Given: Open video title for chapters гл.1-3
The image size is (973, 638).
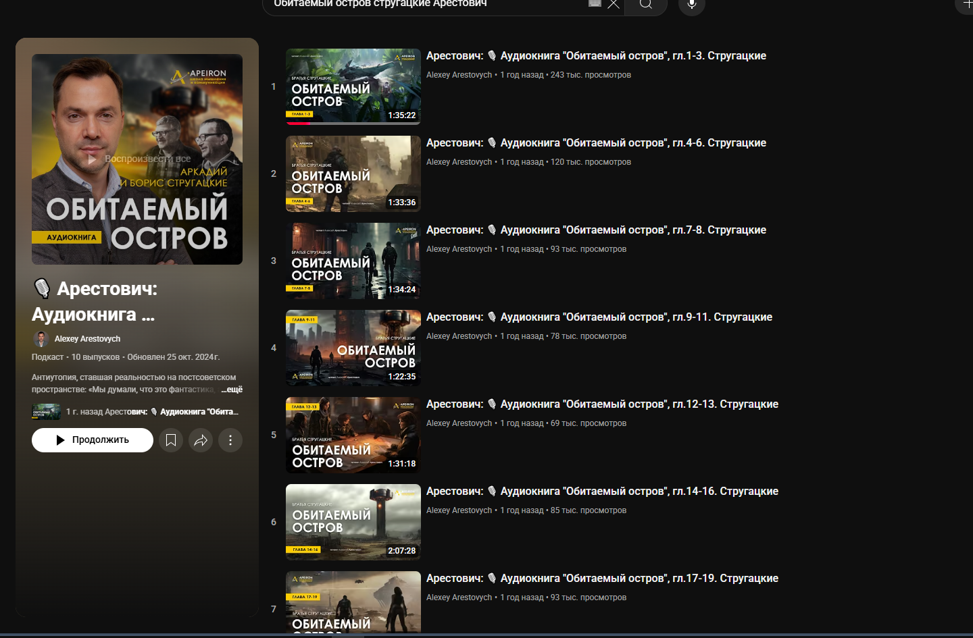Looking at the screenshot, I should (x=596, y=56).
